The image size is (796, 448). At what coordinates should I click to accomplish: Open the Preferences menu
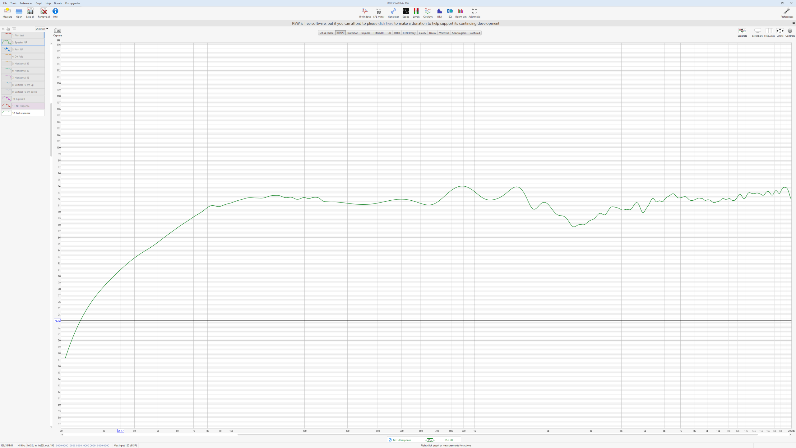26,3
